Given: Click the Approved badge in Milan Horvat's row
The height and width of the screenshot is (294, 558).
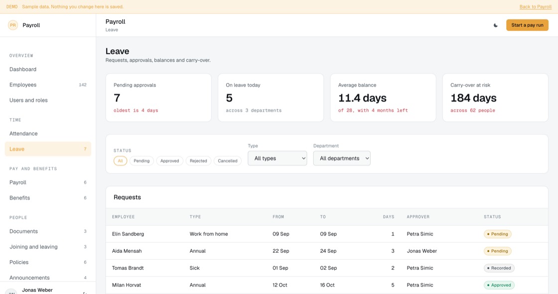Looking at the screenshot, I should [499, 285].
